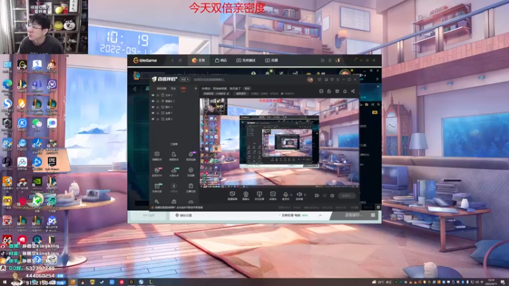
Task: Expand the speaker options arrow
Action: [x=305, y=195]
